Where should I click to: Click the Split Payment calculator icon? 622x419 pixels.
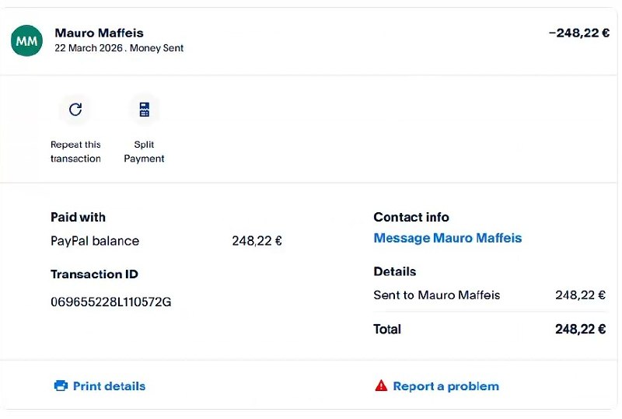144,110
